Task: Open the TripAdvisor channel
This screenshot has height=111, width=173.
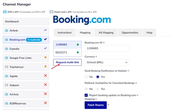Action: click(26, 67)
